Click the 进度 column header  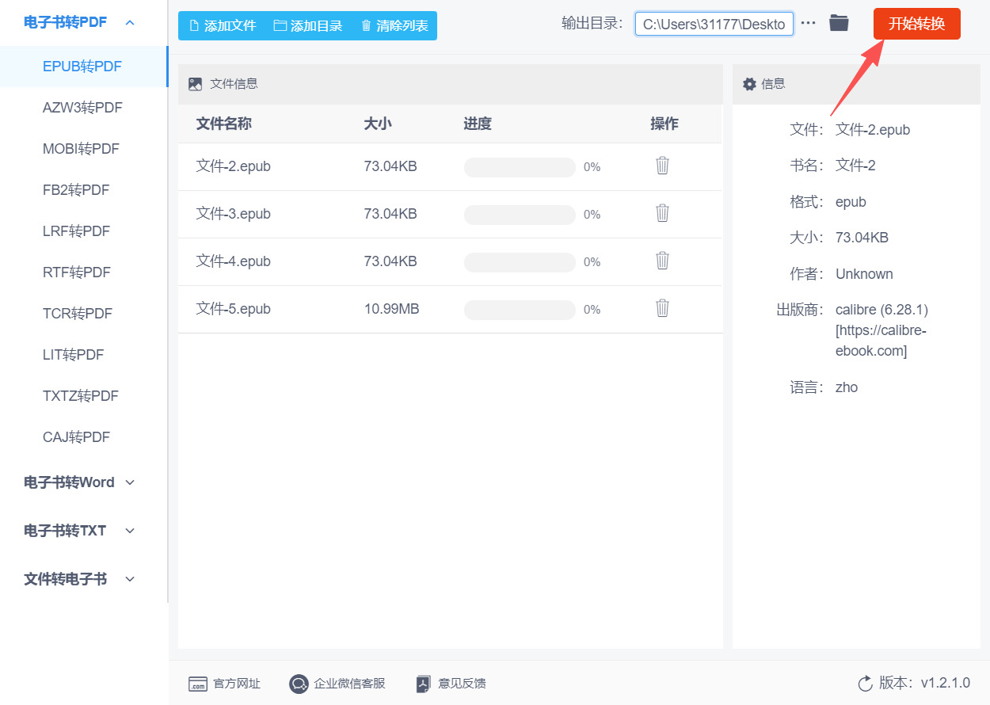(x=478, y=124)
